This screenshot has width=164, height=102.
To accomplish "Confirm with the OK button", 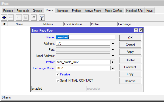I will [130, 38].
